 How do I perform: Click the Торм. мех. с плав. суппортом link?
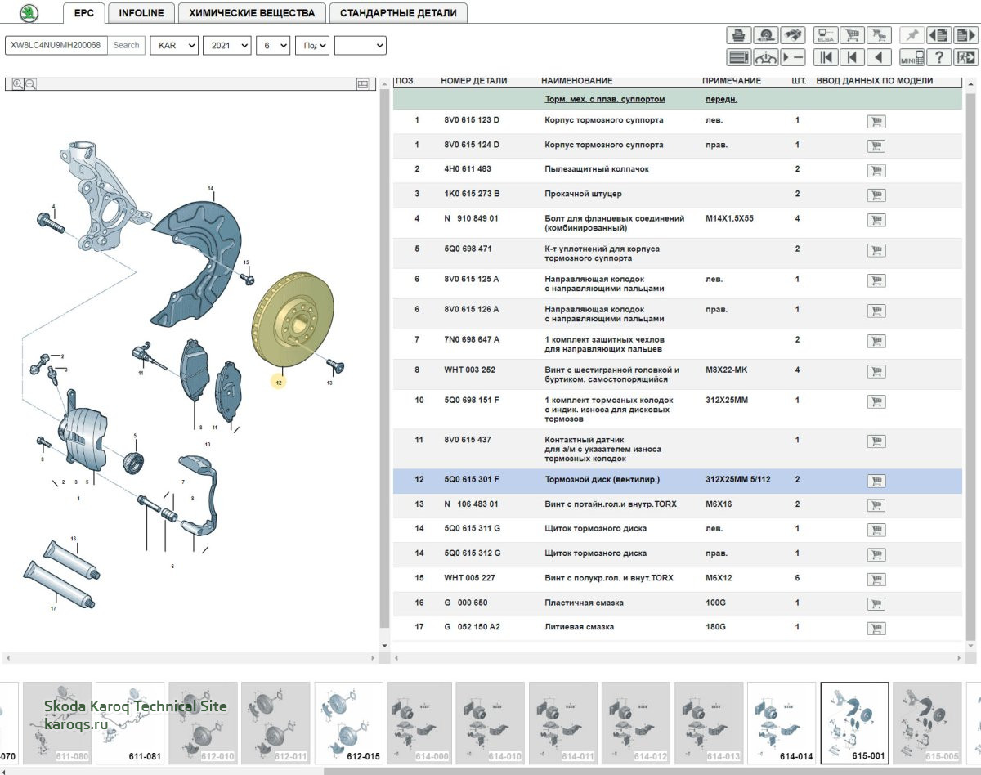[604, 100]
